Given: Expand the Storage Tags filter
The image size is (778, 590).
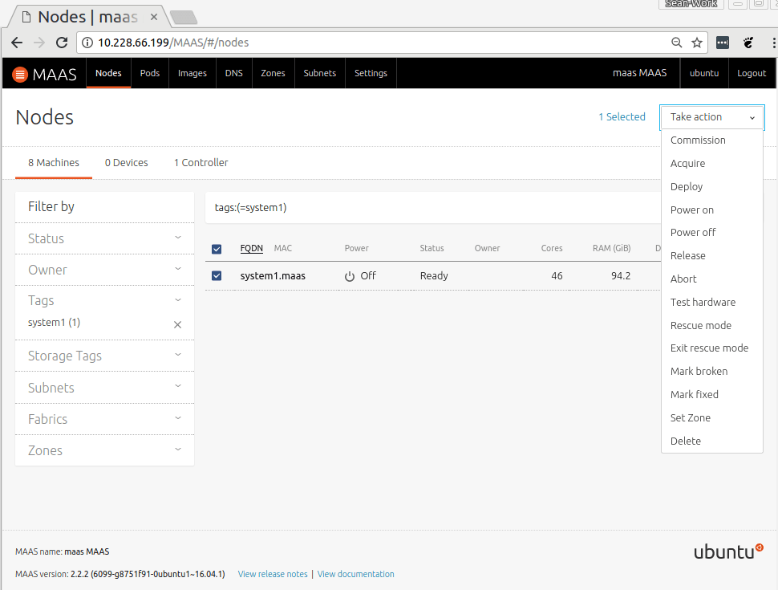Looking at the screenshot, I should pos(105,356).
